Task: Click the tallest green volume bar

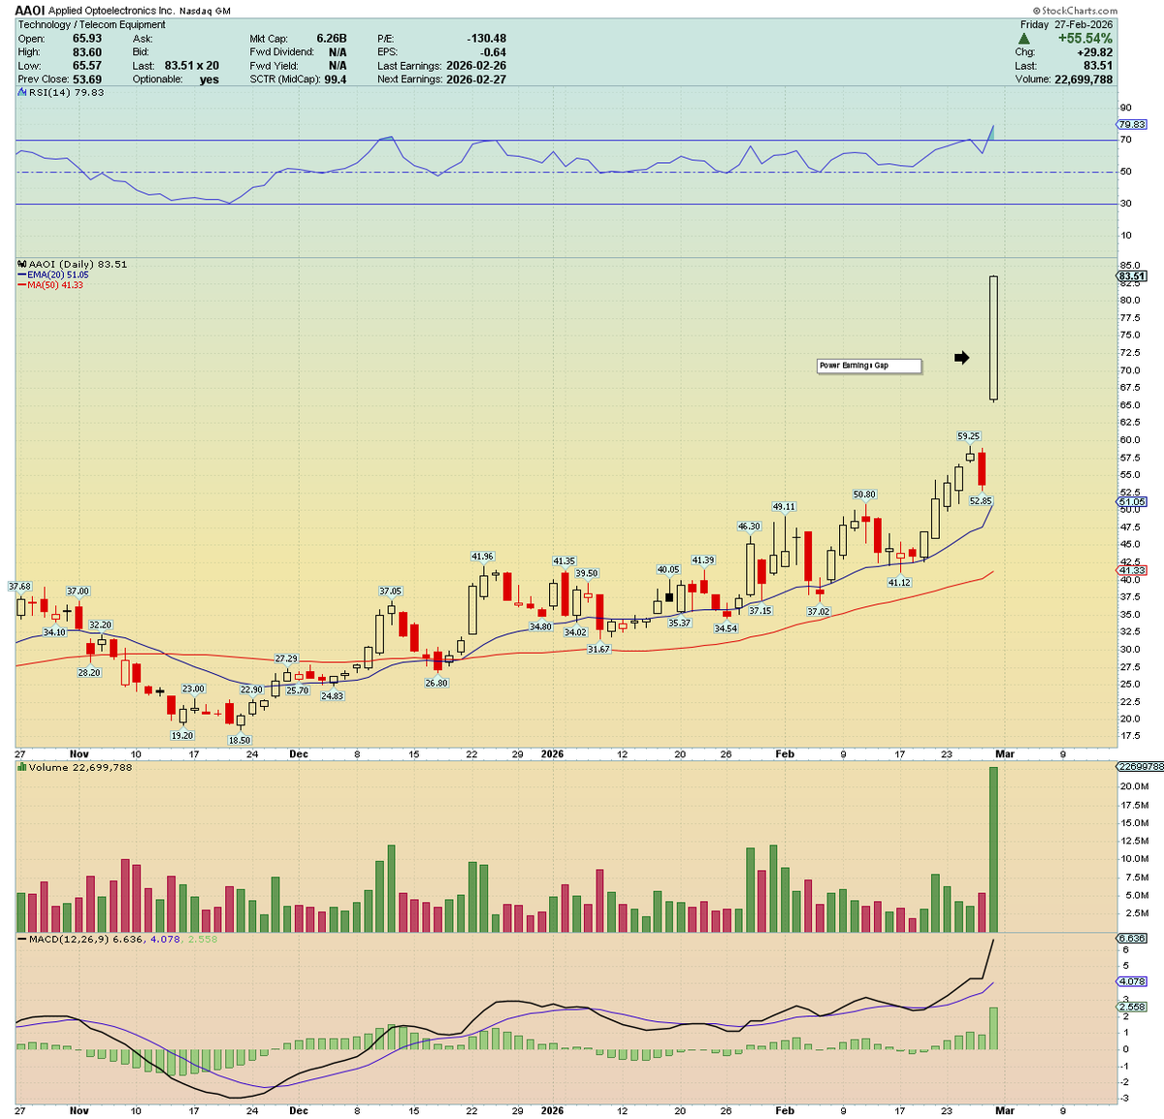Action: tap(993, 850)
